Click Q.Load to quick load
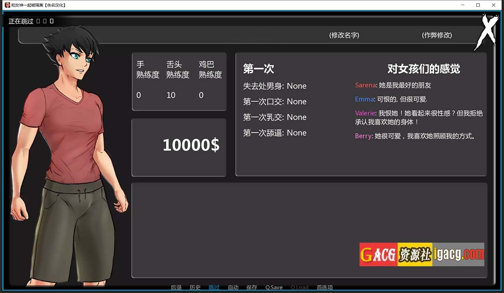The width and height of the screenshot is (504, 293). click(299, 287)
